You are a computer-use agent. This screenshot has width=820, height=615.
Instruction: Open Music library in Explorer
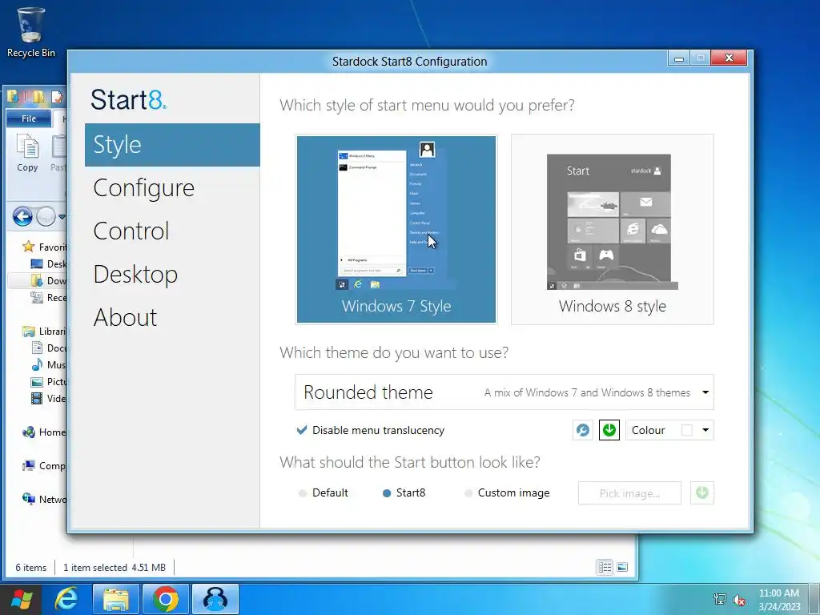coord(49,365)
